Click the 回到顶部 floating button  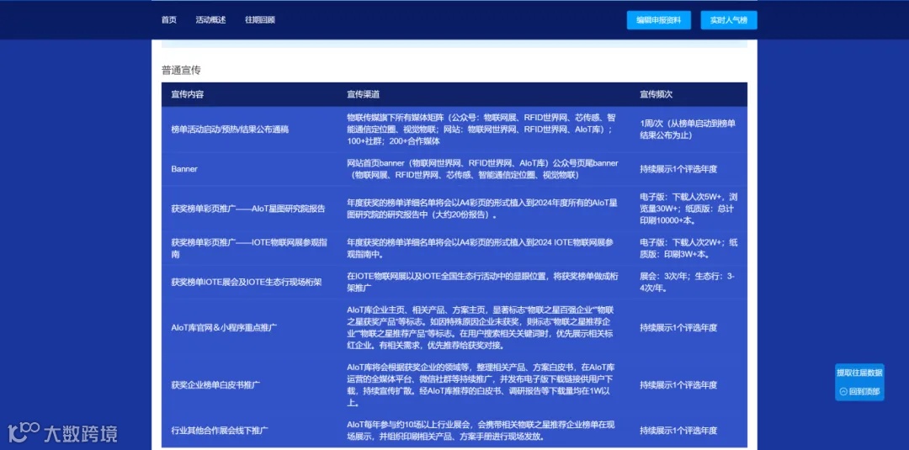859,391
